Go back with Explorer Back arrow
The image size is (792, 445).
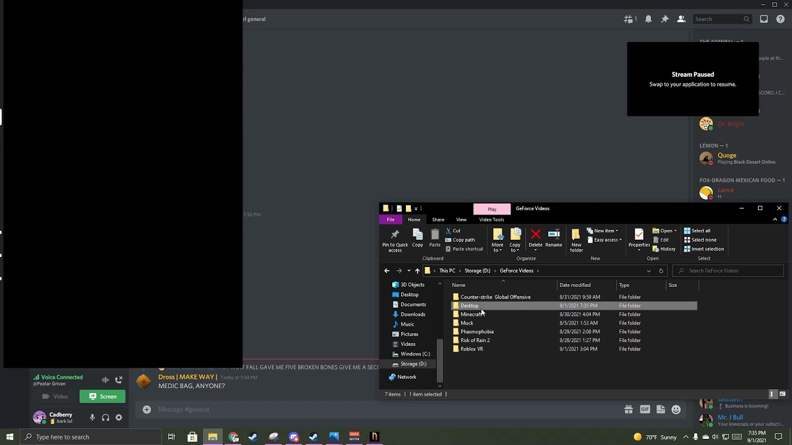(387, 271)
